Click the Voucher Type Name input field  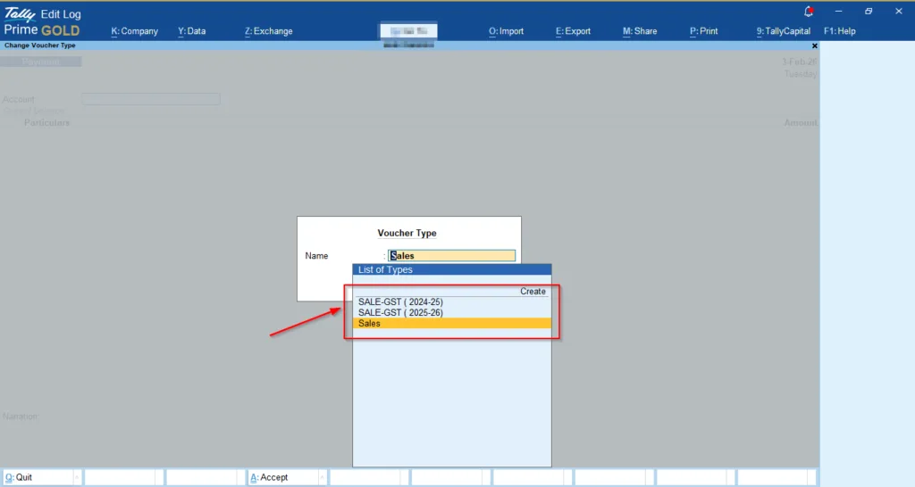452,256
